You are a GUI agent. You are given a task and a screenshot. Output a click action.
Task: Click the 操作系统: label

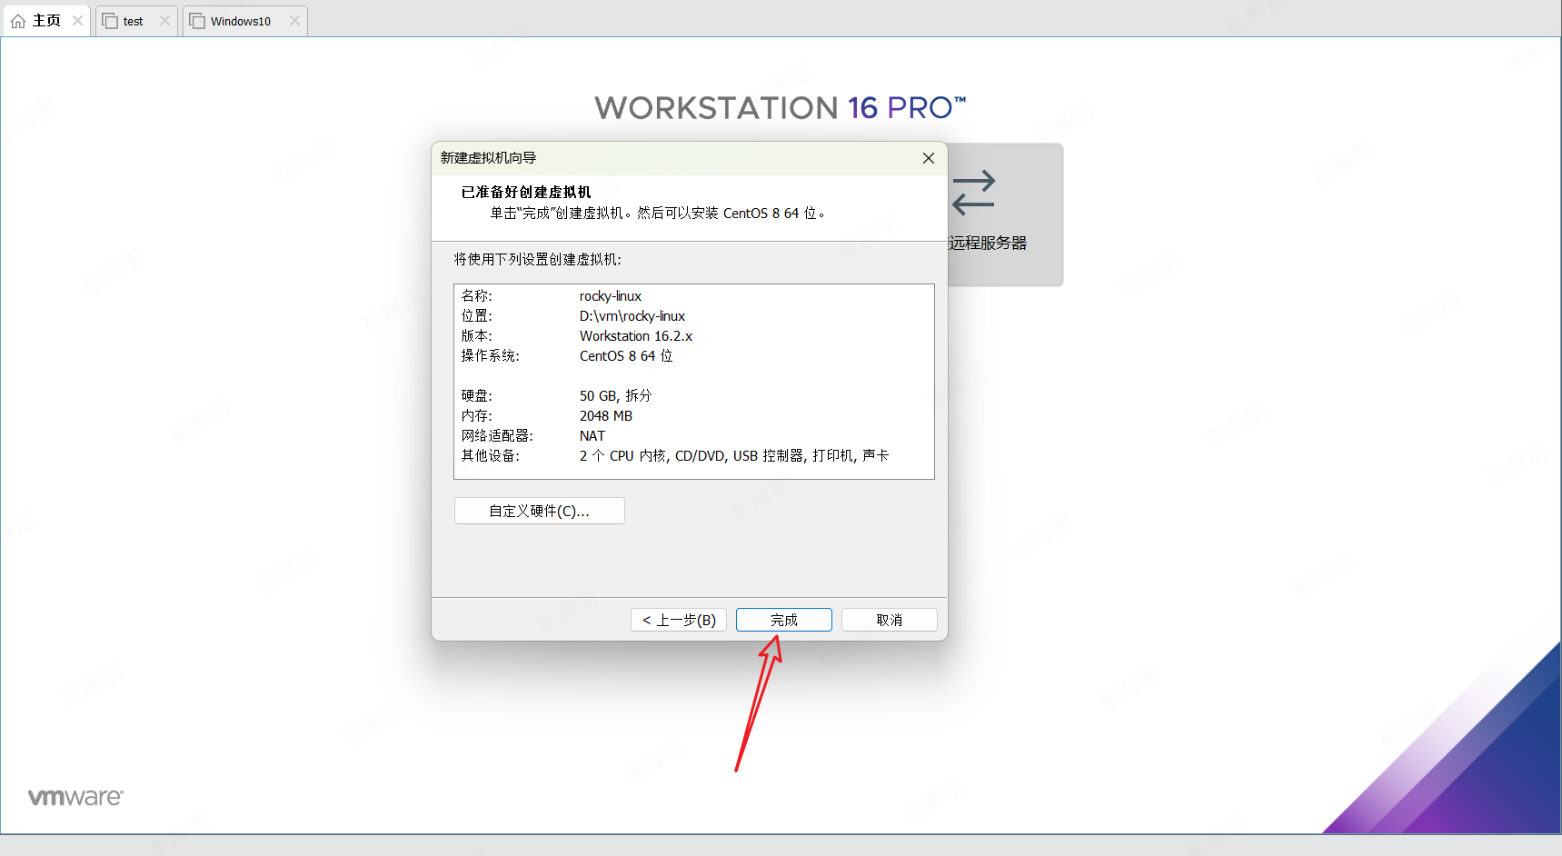491,356
